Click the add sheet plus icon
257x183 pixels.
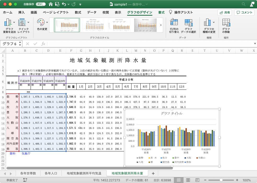pos(153,173)
